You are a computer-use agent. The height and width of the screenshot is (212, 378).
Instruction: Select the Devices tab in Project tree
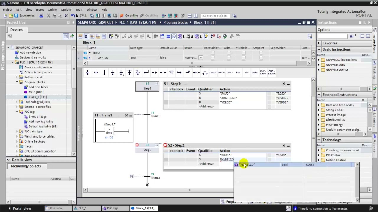click(17, 30)
